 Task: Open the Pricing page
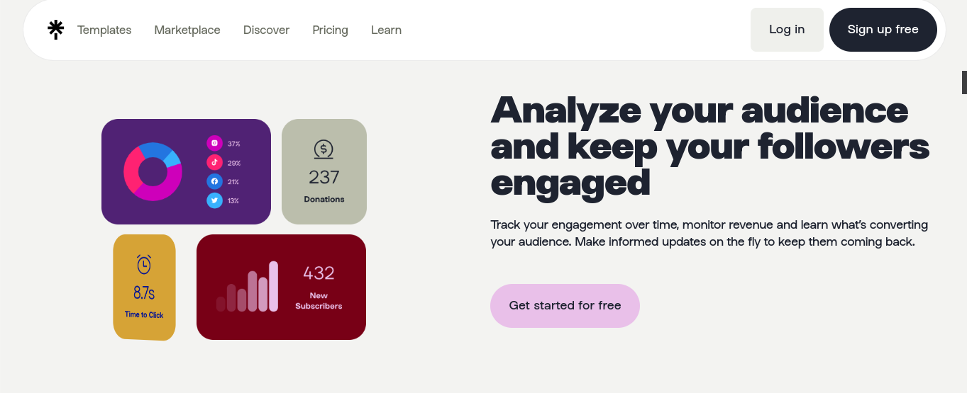point(330,30)
